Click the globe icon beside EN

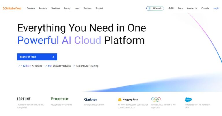(x=169, y=8)
